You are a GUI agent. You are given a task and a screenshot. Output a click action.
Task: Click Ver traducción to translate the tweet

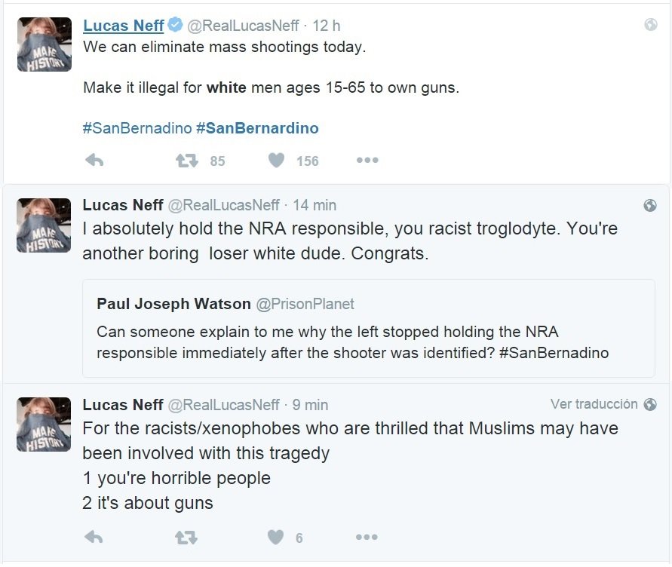(x=594, y=404)
